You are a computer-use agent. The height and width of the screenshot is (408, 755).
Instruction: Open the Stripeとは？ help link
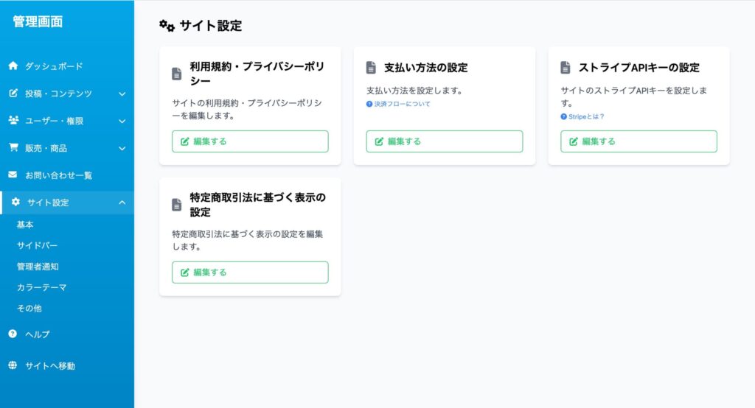585,116
